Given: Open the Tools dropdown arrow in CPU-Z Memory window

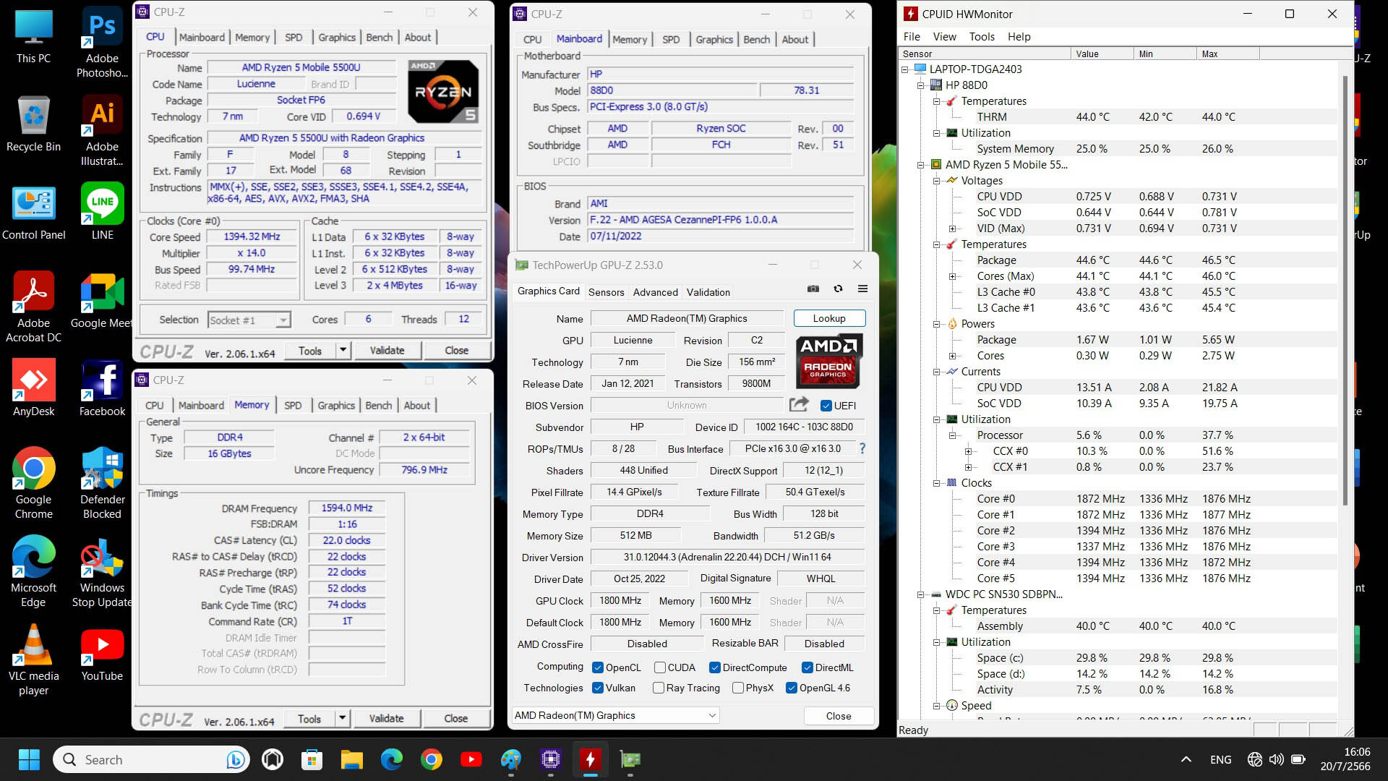Looking at the screenshot, I should pos(343,718).
